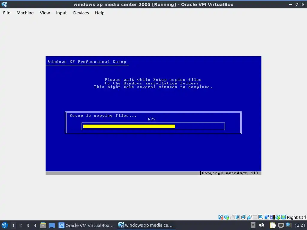Open the View menu
Image resolution: width=307 pixels, height=230 pixels.
[x=45, y=13]
